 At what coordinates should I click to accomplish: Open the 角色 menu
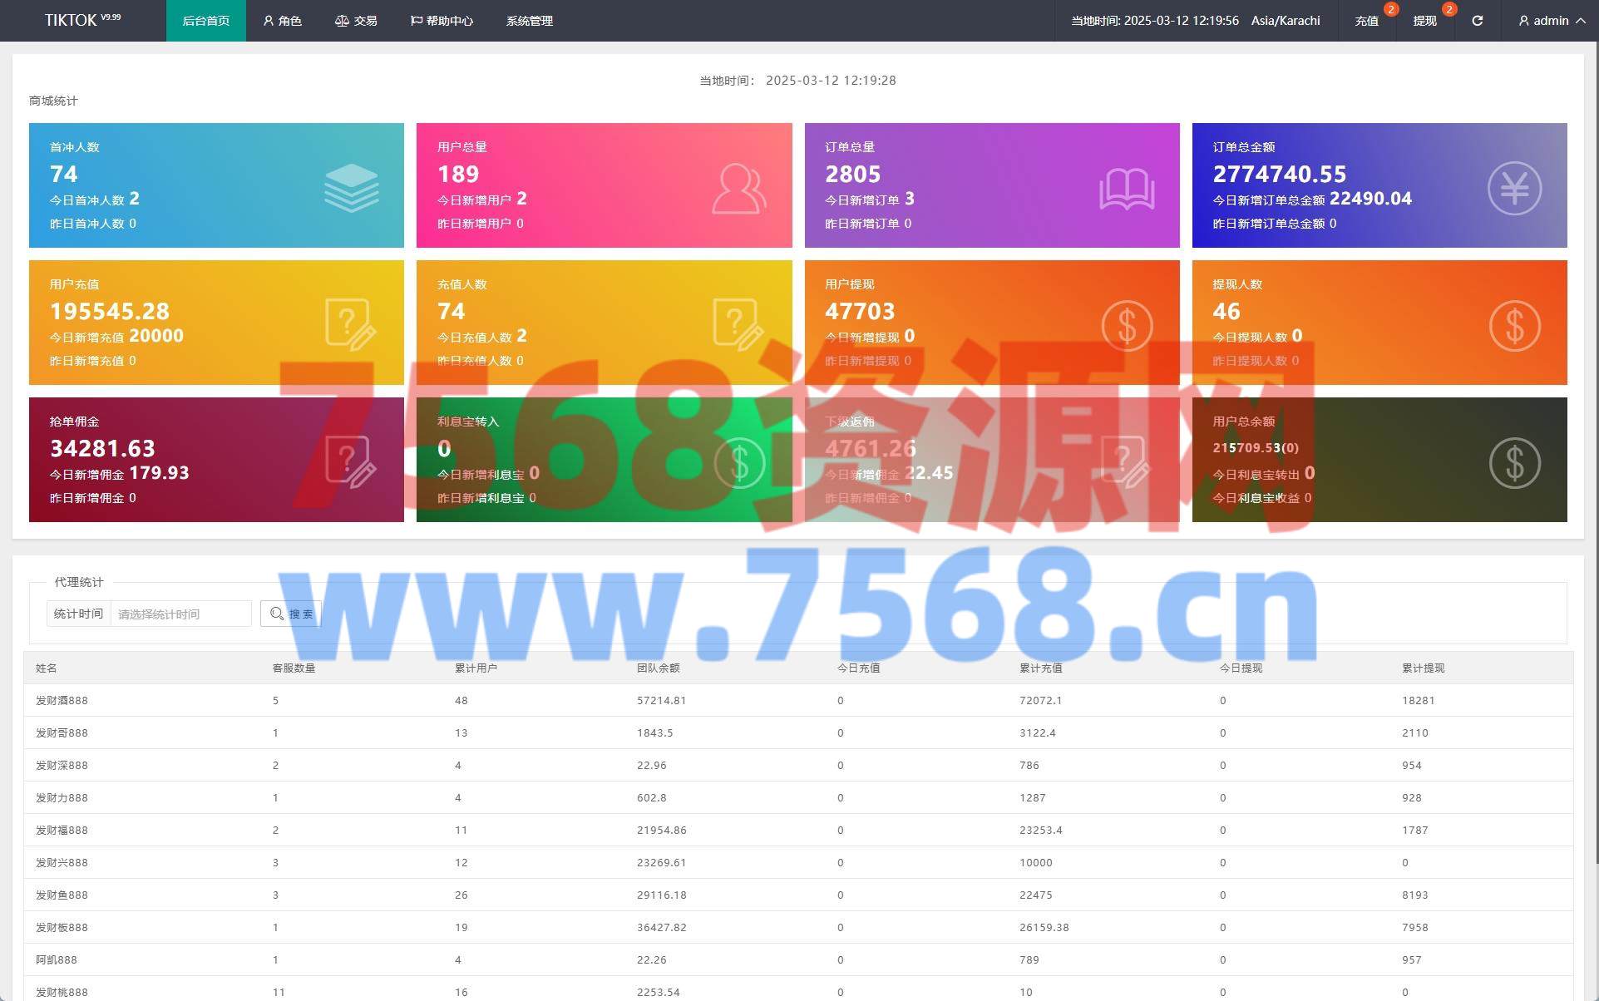[x=282, y=21]
